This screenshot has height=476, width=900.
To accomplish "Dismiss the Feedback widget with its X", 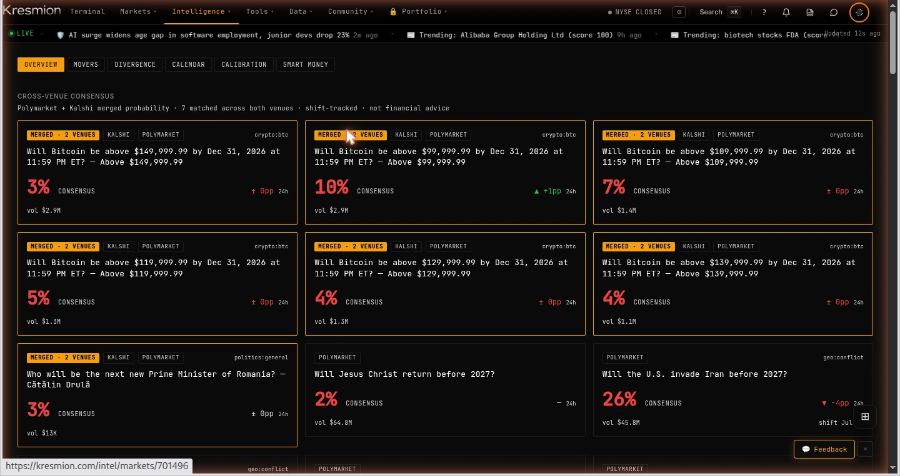I will coord(865,449).
